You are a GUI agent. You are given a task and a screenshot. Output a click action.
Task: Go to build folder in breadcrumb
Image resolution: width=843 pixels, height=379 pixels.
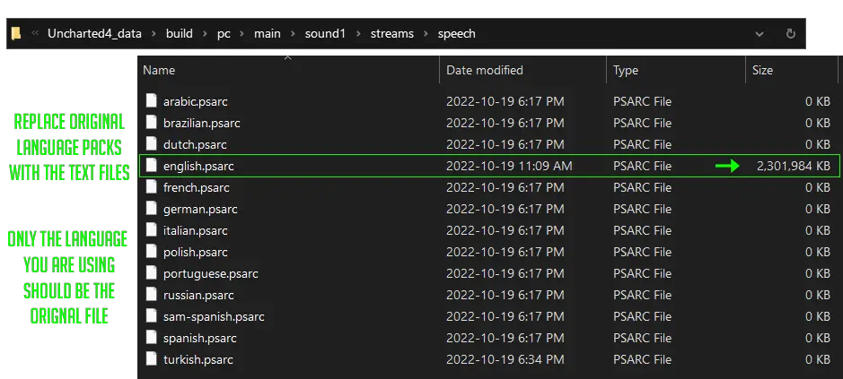pyautogui.click(x=179, y=33)
